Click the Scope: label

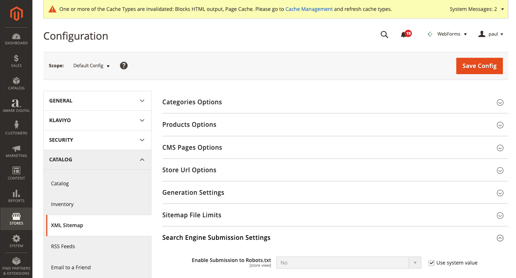pos(56,66)
